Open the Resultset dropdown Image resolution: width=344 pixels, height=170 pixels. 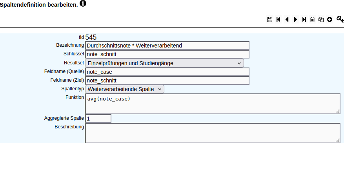click(164, 63)
